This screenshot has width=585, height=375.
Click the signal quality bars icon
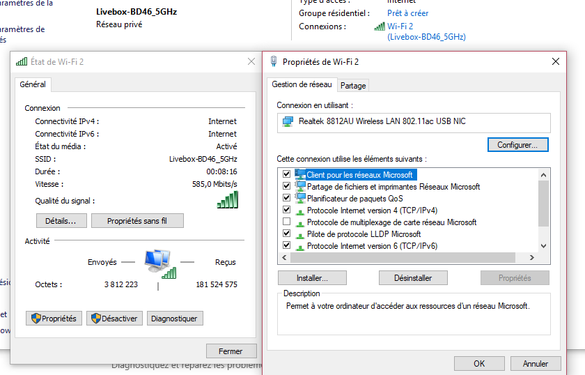[x=228, y=200]
